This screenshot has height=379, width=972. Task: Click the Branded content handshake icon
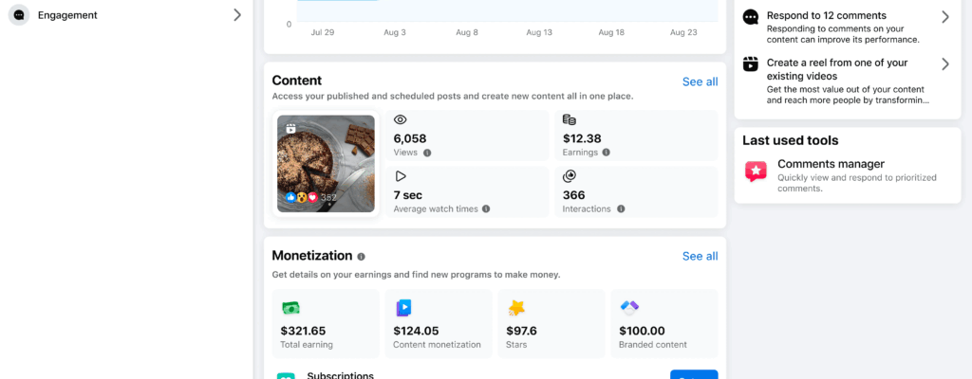(629, 308)
